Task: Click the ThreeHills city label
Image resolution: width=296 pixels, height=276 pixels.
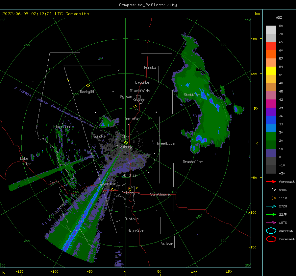Action: pos(165,143)
